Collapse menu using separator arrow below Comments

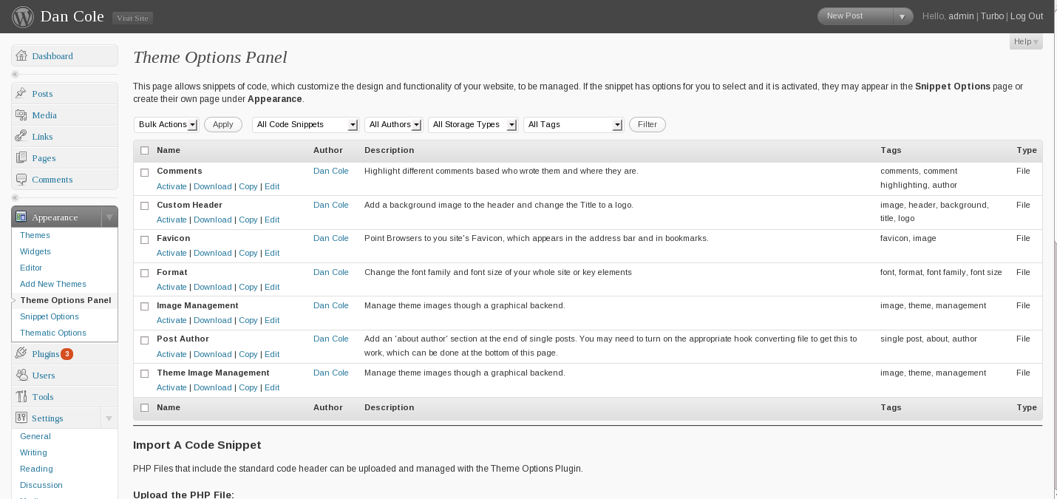click(15, 198)
